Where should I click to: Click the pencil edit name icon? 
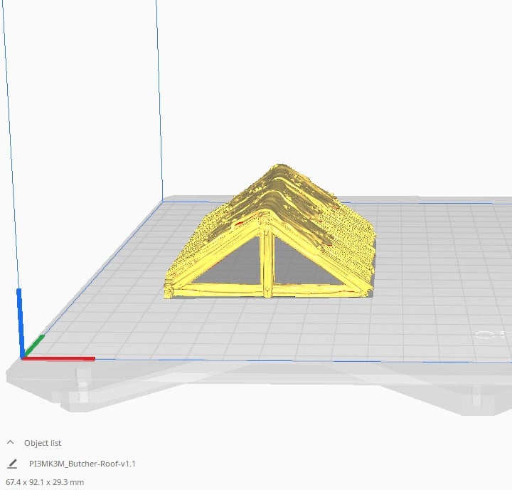[x=12, y=464]
